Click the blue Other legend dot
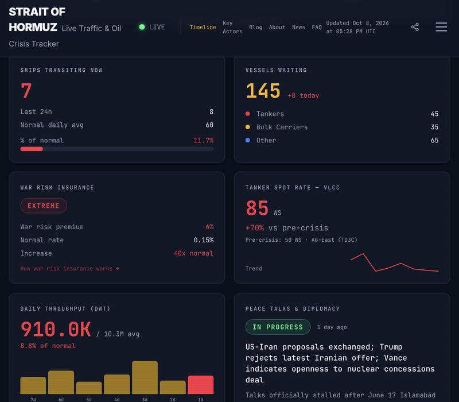 pyautogui.click(x=248, y=140)
